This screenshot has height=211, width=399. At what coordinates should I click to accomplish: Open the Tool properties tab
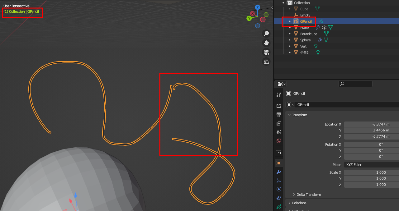pos(279,94)
